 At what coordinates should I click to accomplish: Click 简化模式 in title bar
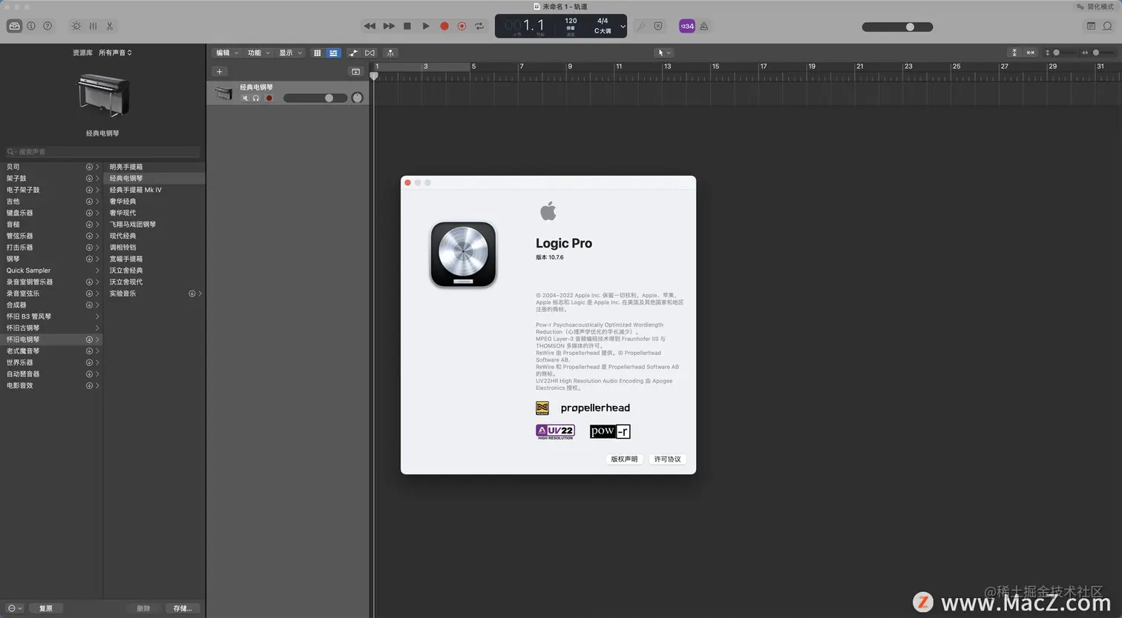click(1095, 7)
